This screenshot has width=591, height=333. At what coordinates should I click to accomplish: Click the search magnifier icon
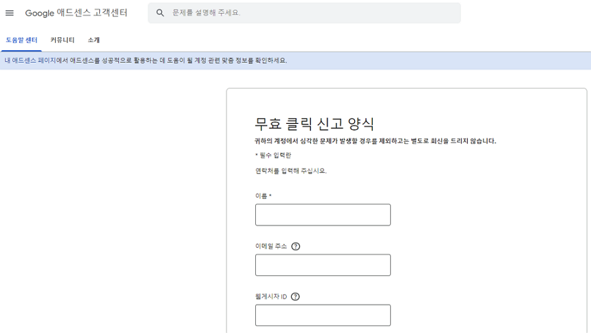(160, 13)
